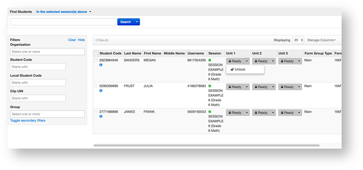Viewport: 363px width, 170px height.
Task: Click the horizontal scrollbar below the table
Action: [207, 146]
